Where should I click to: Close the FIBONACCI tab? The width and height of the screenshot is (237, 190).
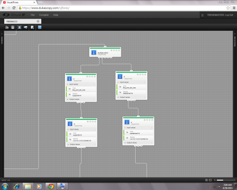point(38,21)
